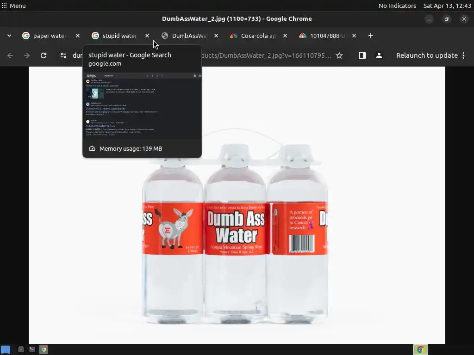
Task: Reload the current page
Action: (x=44, y=55)
